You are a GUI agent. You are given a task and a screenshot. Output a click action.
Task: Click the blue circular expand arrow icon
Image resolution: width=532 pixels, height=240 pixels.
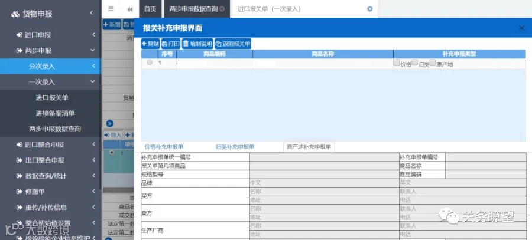click(109, 124)
